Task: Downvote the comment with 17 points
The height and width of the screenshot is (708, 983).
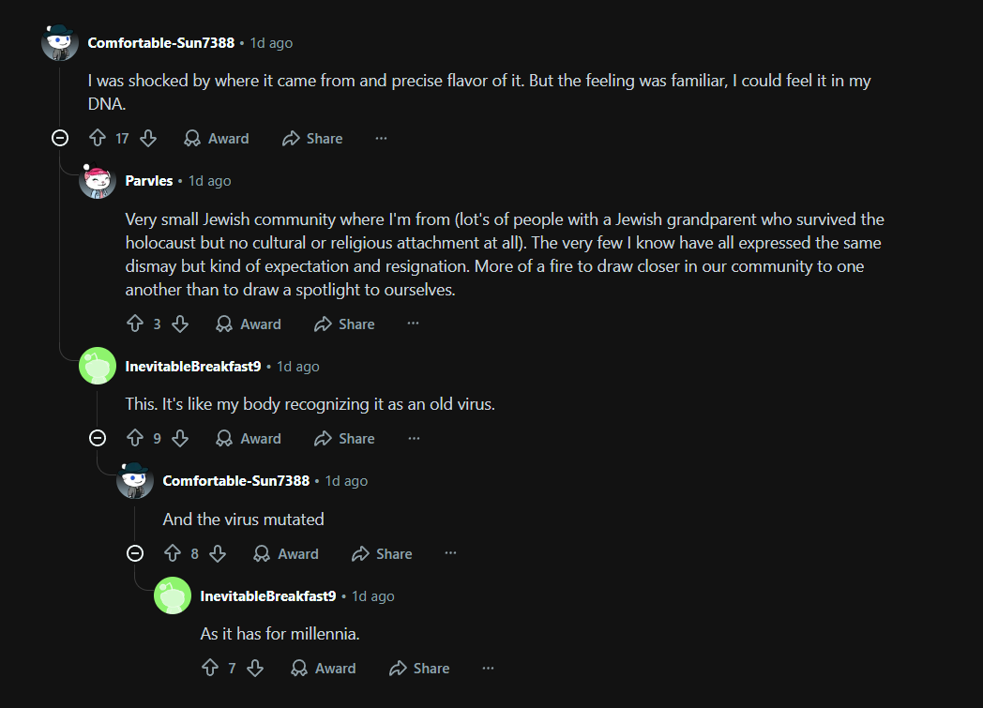Action: pyautogui.click(x=148, y=139)
